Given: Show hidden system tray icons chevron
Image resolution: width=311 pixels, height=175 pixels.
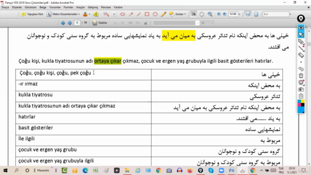Looking at the screenshot, I should [x=261, y=171].
